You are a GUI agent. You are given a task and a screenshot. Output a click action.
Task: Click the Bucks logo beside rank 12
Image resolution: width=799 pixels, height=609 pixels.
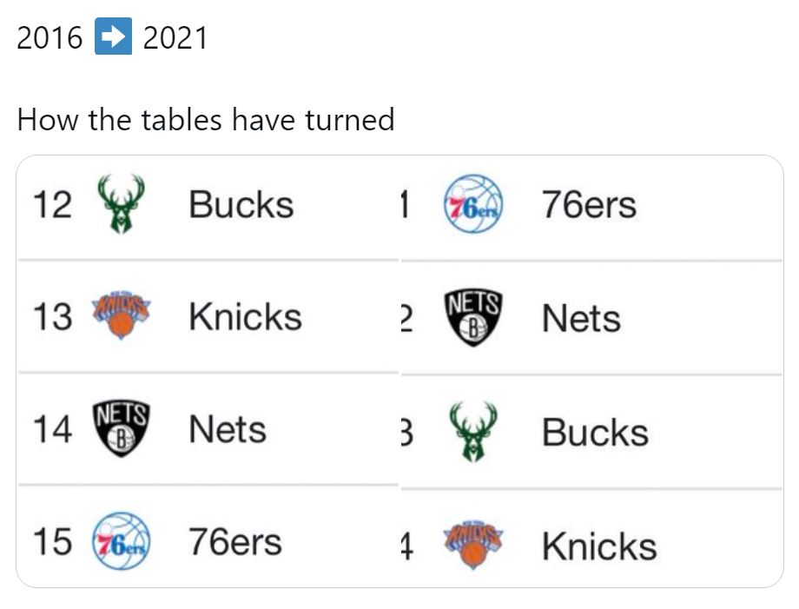tap(121, 204)
